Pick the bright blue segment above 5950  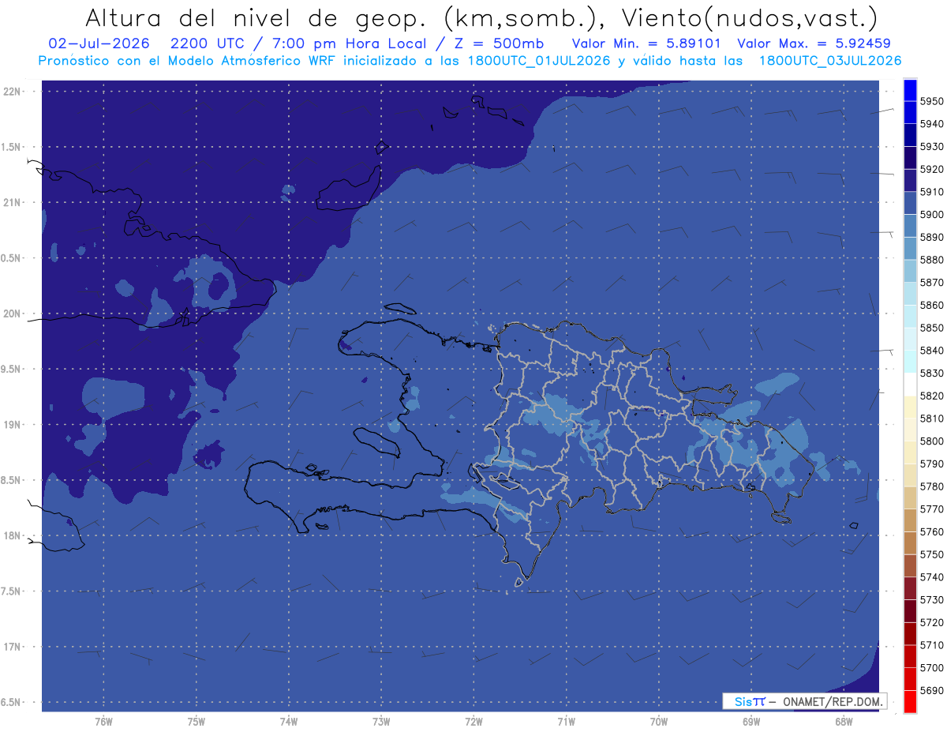910,90
